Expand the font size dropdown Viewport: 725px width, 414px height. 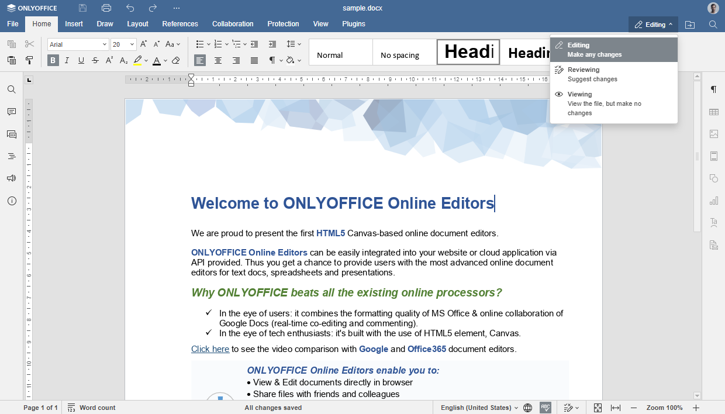pyautogui.click(x=132, y=44)
